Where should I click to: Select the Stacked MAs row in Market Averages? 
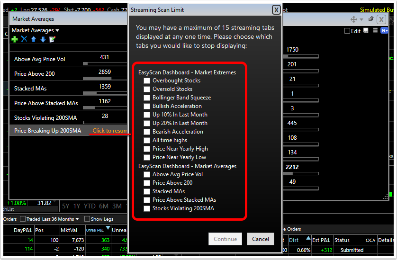click(68, 89)
